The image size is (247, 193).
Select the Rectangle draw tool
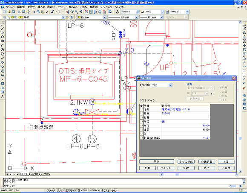click(3, 41)
